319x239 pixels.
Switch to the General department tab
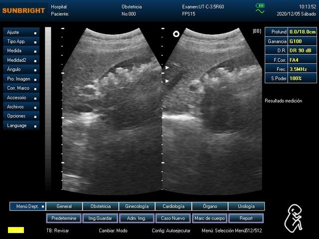(x=64, y=206)
